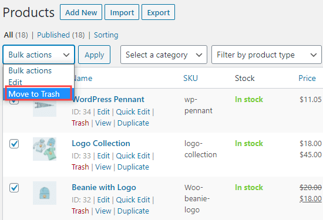Choose Edit in bulk actions list

(x=15, y=82)
